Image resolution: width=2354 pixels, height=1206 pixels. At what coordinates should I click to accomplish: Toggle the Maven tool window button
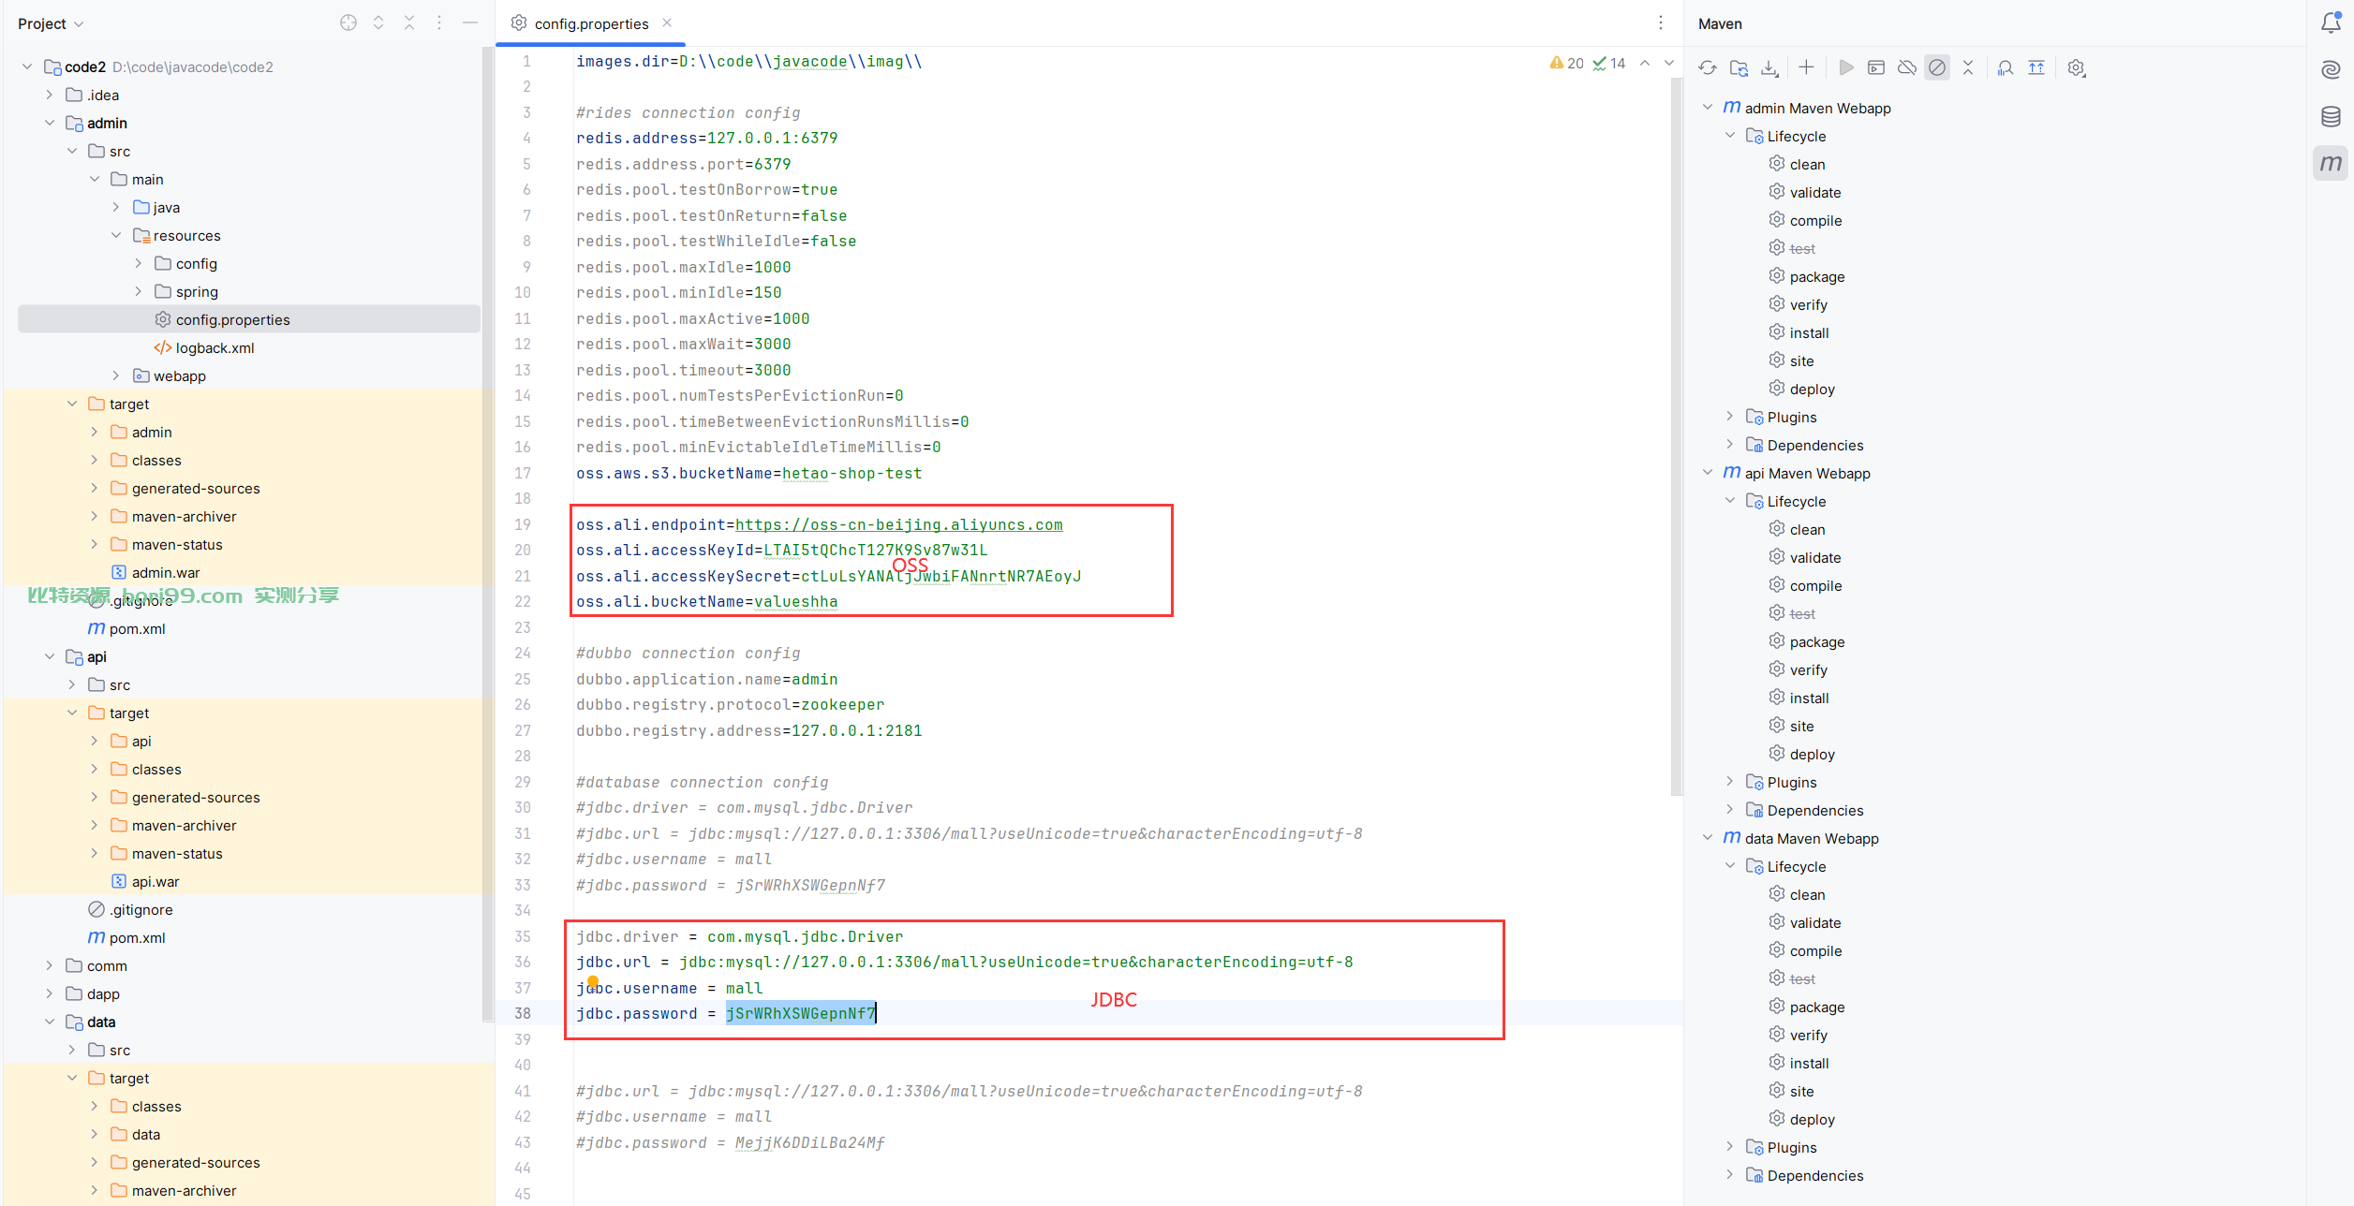pyautogui.click(x=2331, y=163)
